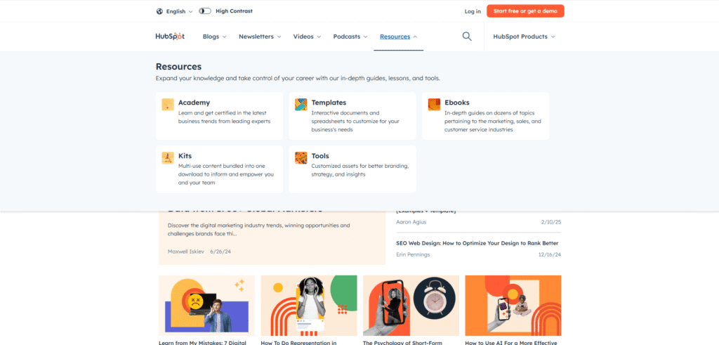Click author Erin Pennings
The image size is (719, 345).
(413, 254)
